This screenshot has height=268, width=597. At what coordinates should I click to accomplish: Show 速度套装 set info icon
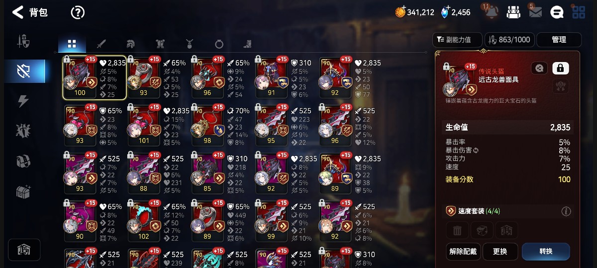566,211
